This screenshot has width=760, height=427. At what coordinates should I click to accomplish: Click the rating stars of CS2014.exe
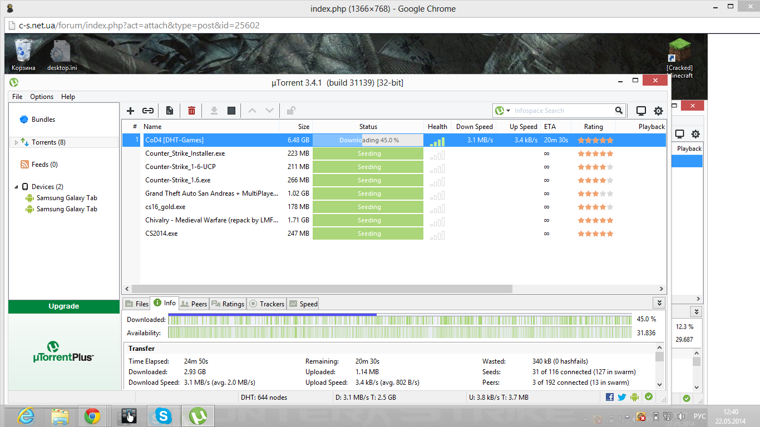pyautogui.click(x=595, y=234)
